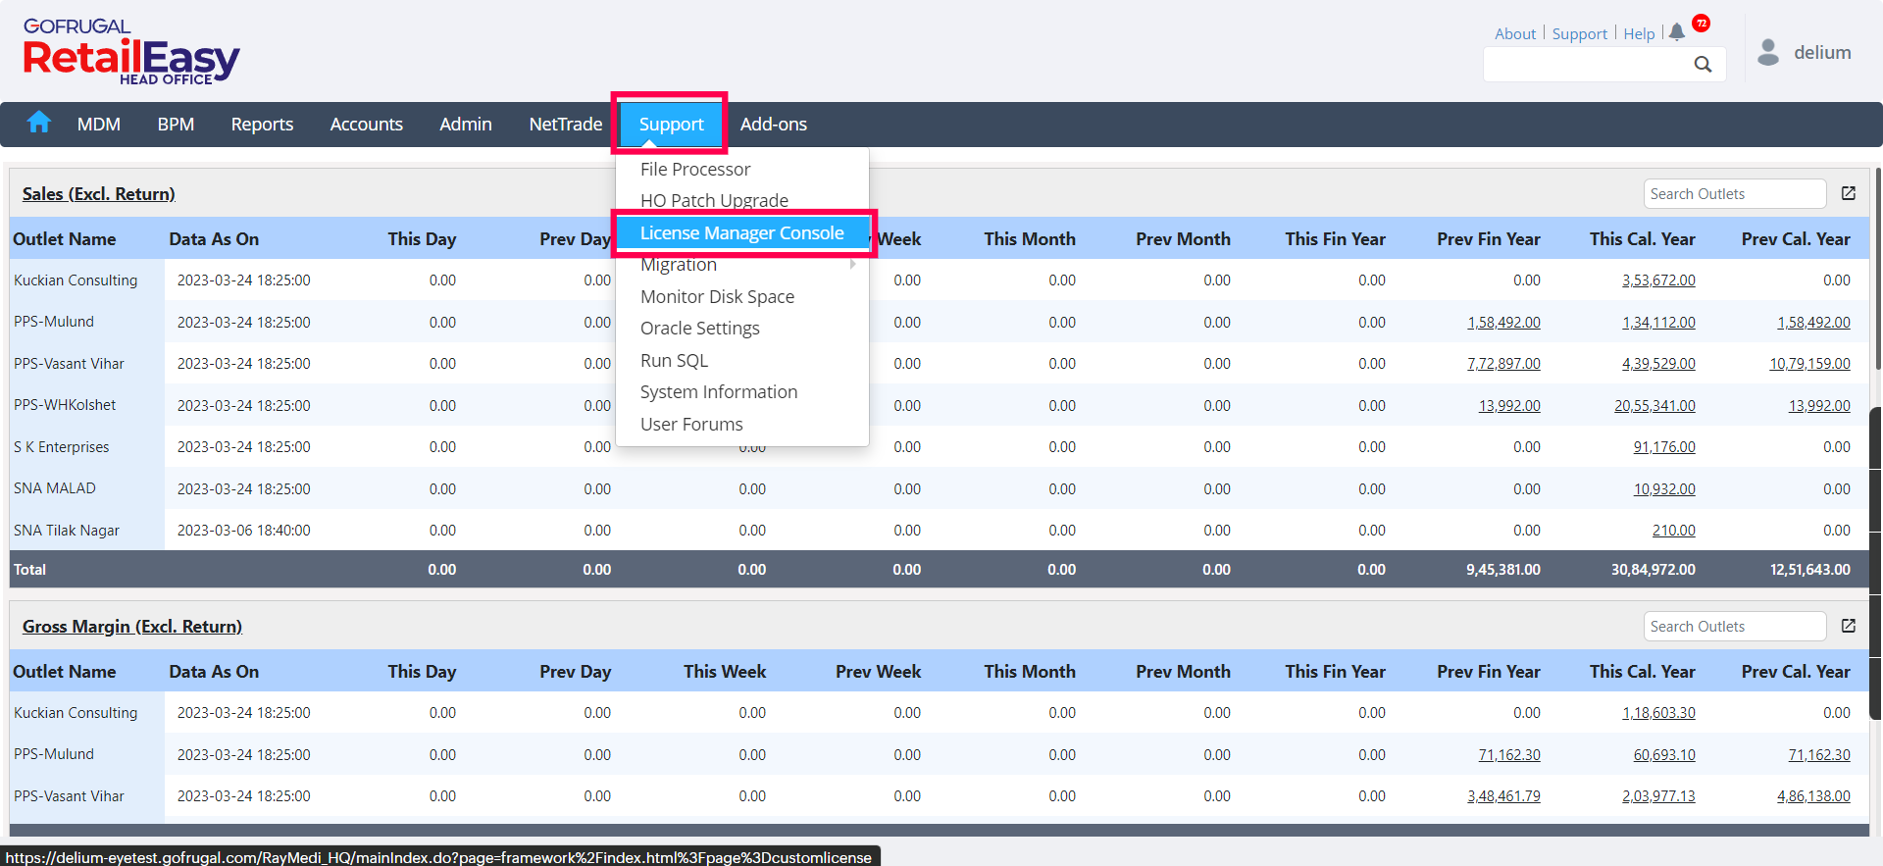Open the MDM menu
The height and width of the screenshot is (866, 1883).
pyautogui.click(x=99, y=125)
